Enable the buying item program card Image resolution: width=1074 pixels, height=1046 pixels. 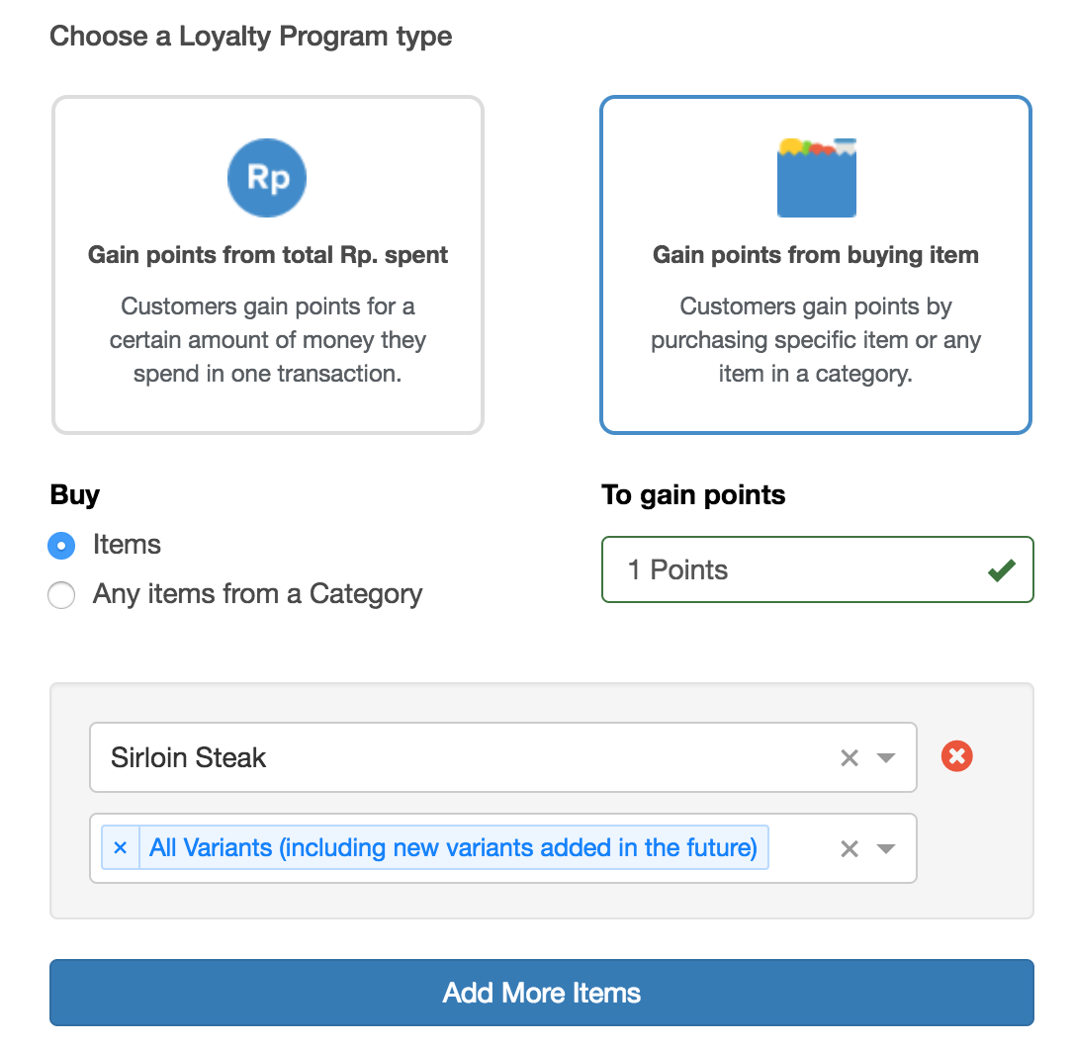[x=815, y=264]
